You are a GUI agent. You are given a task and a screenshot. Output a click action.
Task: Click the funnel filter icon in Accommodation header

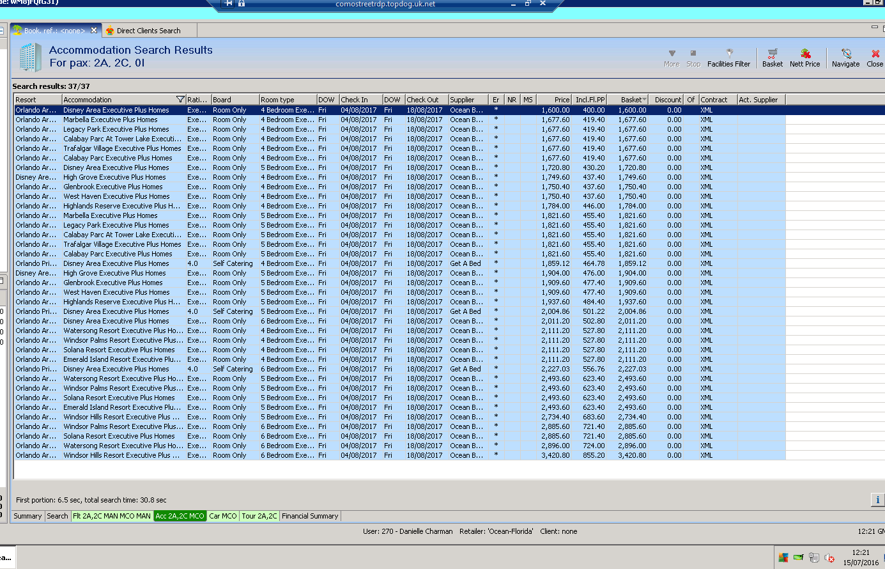click(180, 100)
